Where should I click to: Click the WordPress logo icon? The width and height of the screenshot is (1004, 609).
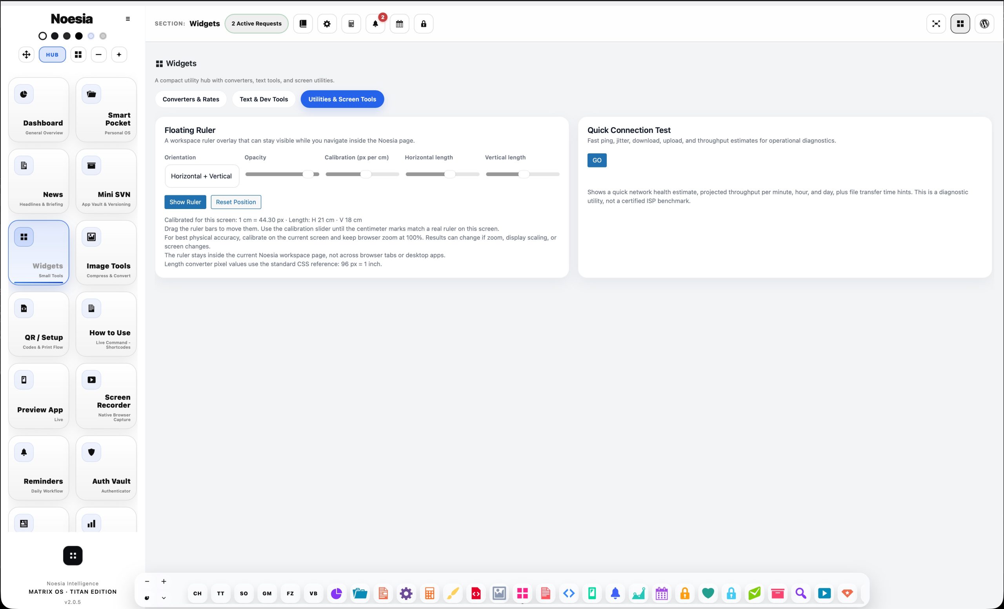point(984,24)
